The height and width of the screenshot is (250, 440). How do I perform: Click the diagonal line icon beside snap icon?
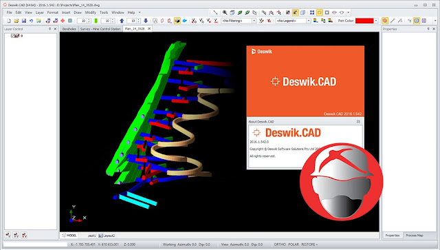pyautogui.click(x=393, y=21)
